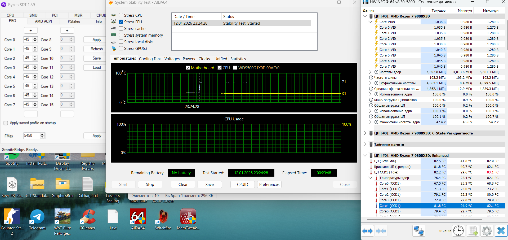The height and width of the screenshot is (240, 508).
Task: Tick the Stress local disks checkbox
Action: (121, 42)
